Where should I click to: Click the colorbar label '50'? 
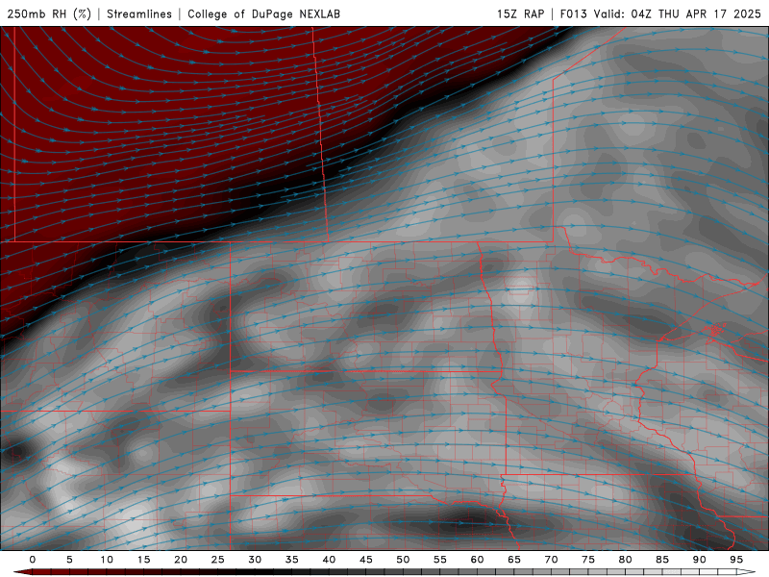coord(403,560)
